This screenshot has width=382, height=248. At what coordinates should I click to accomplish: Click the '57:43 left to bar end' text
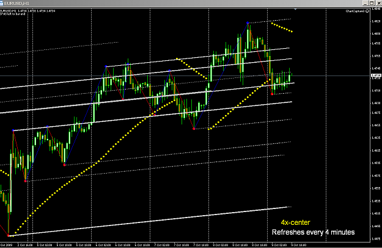(x=13, y=14)
